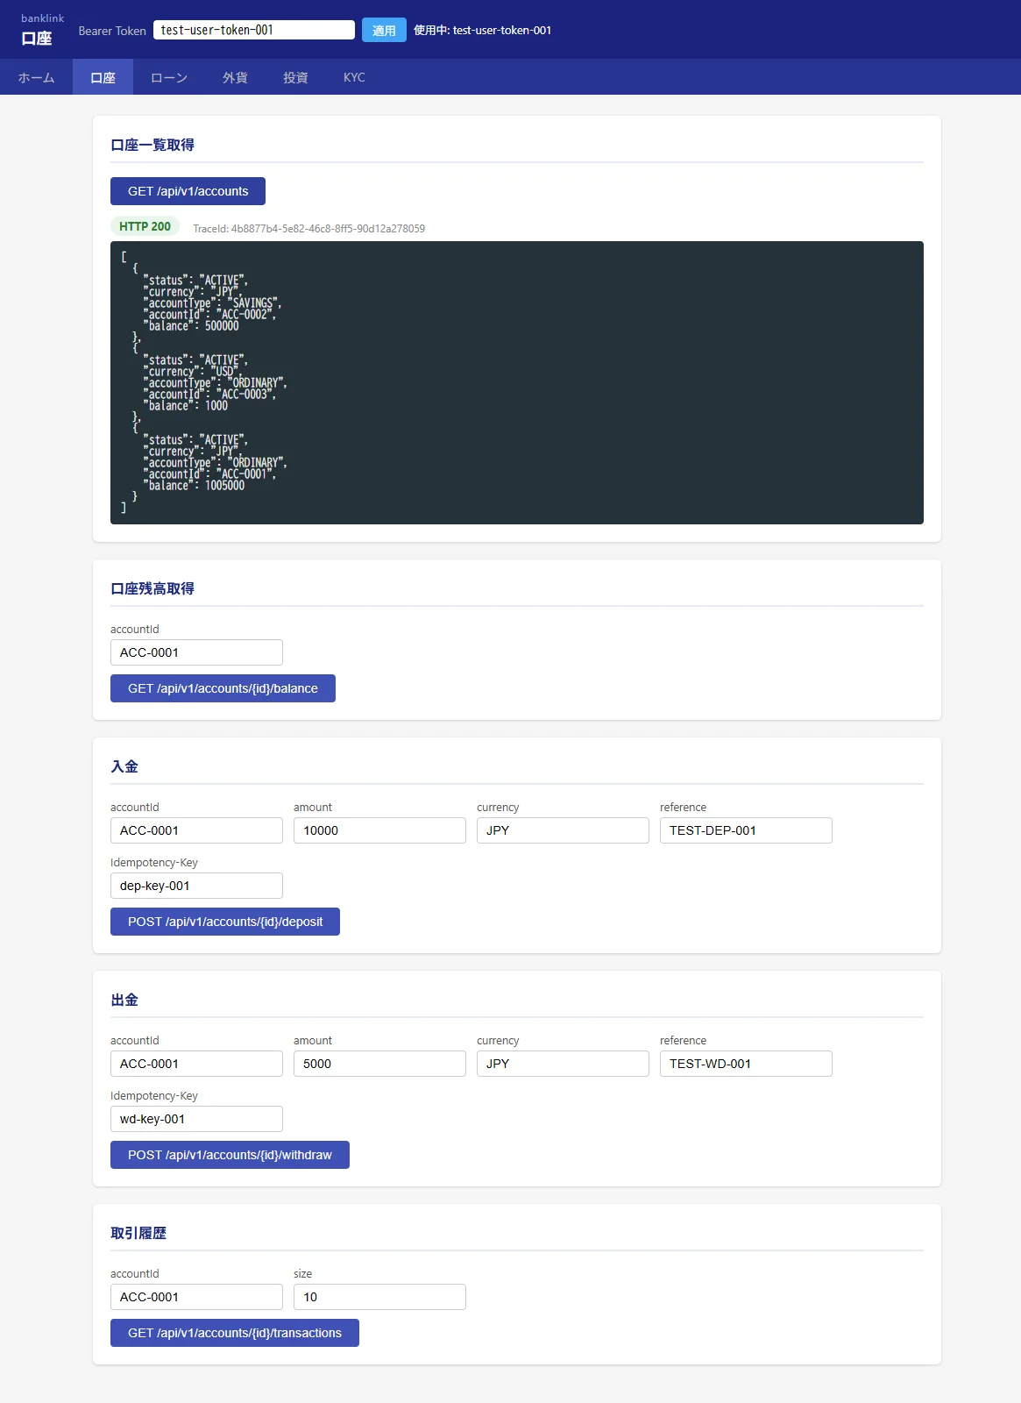This screenshot has height=1403, width=1021.
Task: Edit the size field showing 10
Action: [x=379, y=1297]
